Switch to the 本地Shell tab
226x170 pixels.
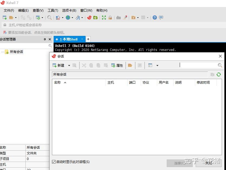point(69,39)
